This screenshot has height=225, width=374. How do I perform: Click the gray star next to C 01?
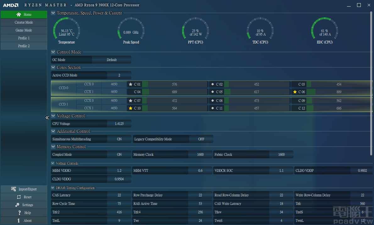tap(130, 84)
